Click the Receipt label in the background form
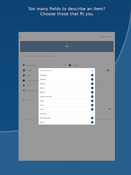 pyautogui.click(x=29, y=70)
